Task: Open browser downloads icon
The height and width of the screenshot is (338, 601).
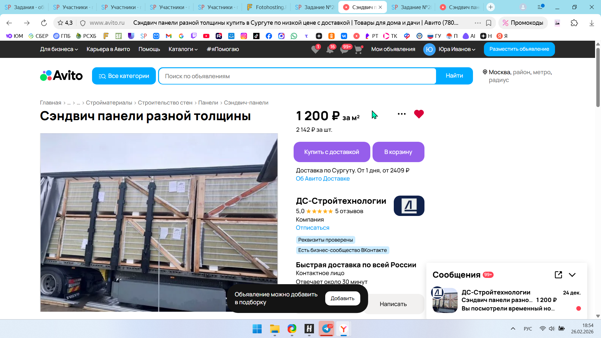Action: (x=591, y=23)
